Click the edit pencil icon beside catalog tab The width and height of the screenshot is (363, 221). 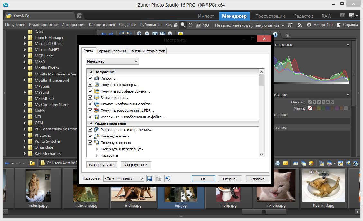(x=79, y=16)
